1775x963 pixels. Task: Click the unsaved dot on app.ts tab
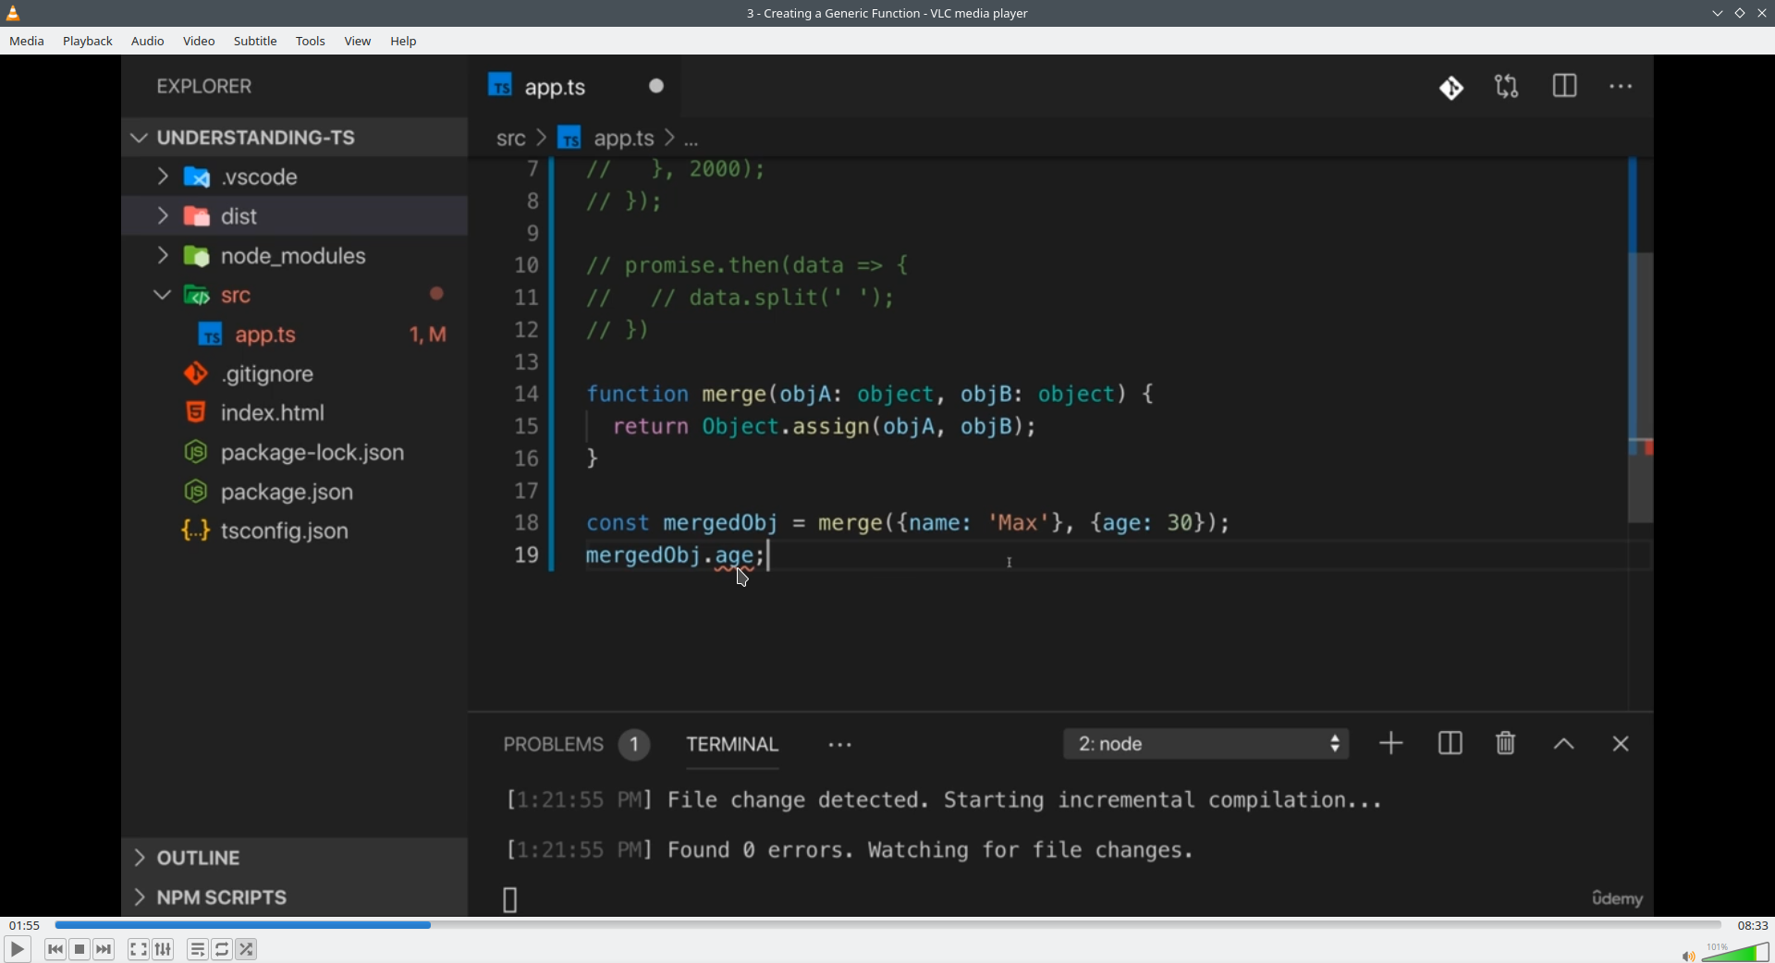click(656, 86)
